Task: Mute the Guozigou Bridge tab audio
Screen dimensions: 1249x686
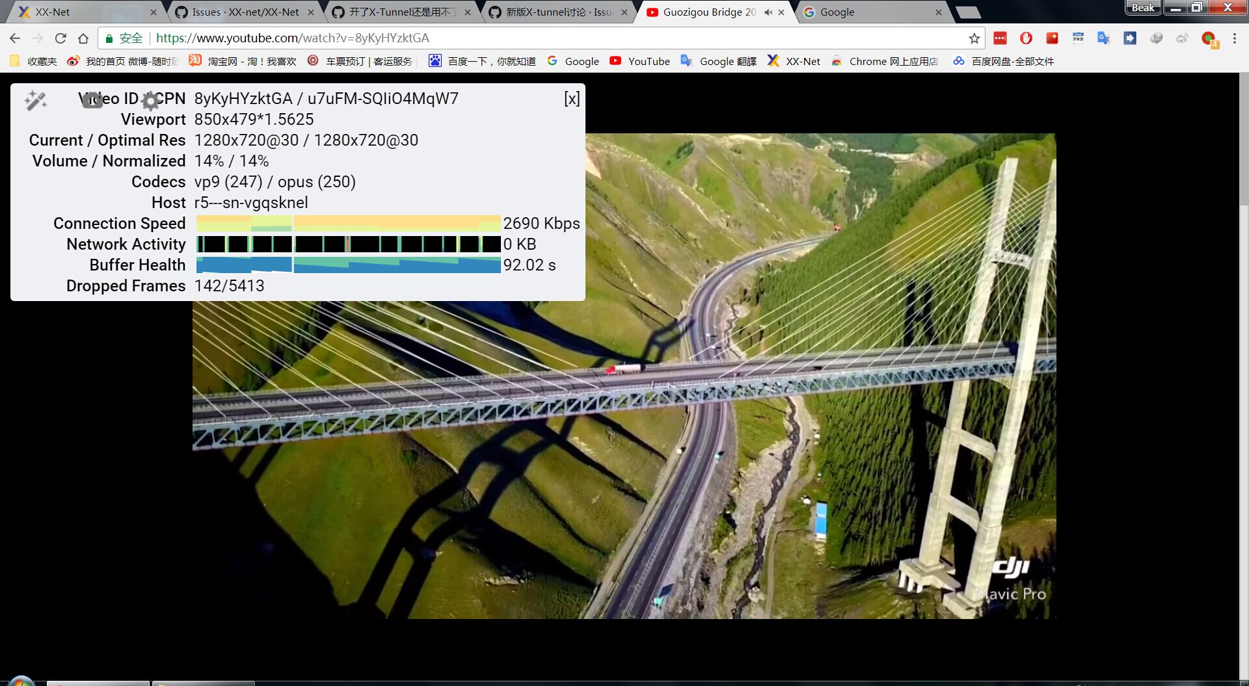Action: click(768, 12)
